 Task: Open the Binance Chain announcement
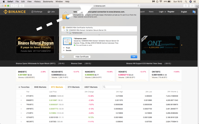tap(76, 63)
